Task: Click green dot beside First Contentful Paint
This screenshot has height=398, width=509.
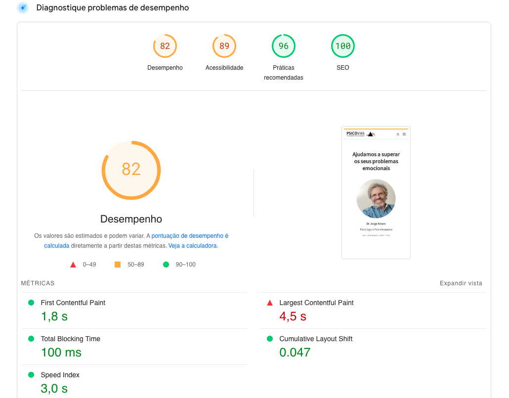Action: coord(31,303)
